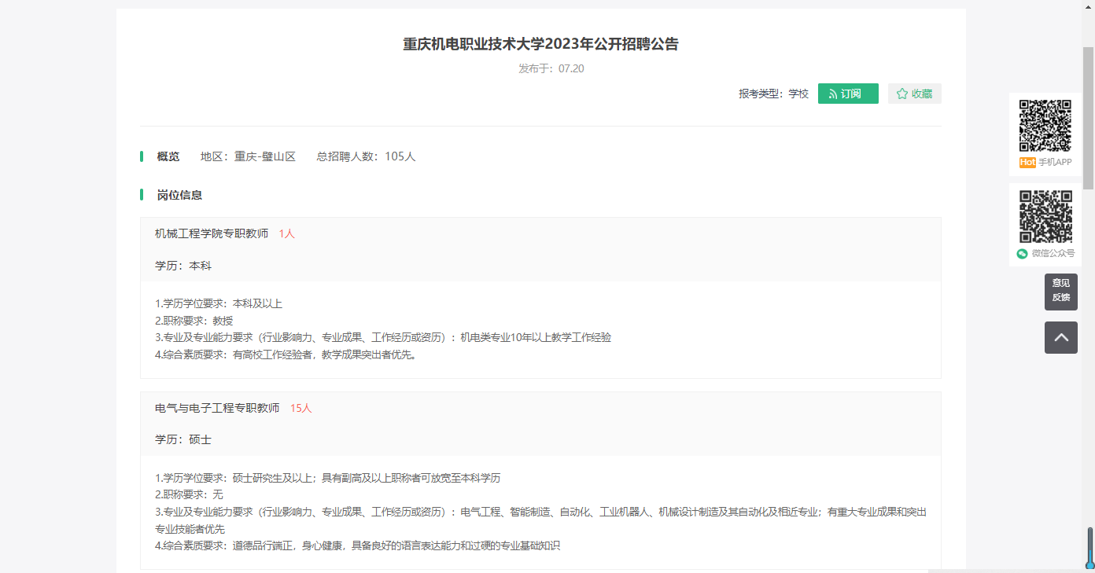Click the 收藏 favorite button

915,94
